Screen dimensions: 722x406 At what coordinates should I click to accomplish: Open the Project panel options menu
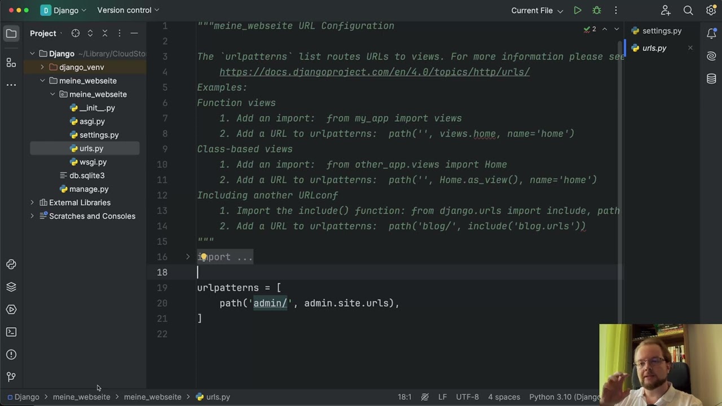pos(120,33)
